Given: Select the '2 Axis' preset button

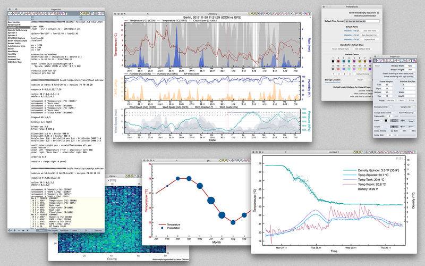Looking at the screenshot, I should [411, 101].
